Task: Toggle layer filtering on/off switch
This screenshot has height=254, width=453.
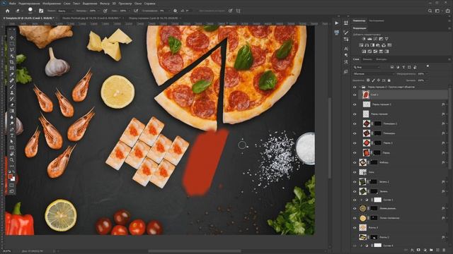Action: (428, 66)
